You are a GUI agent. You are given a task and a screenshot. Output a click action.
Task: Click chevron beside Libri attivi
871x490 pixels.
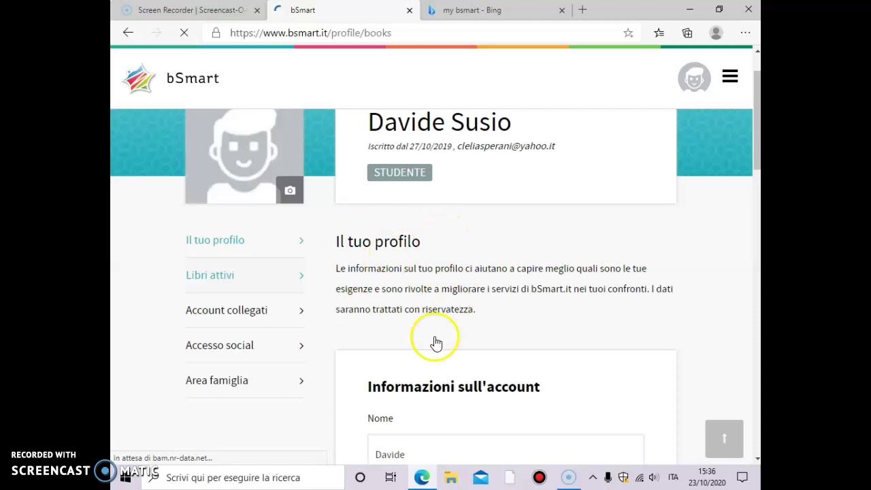301,276
